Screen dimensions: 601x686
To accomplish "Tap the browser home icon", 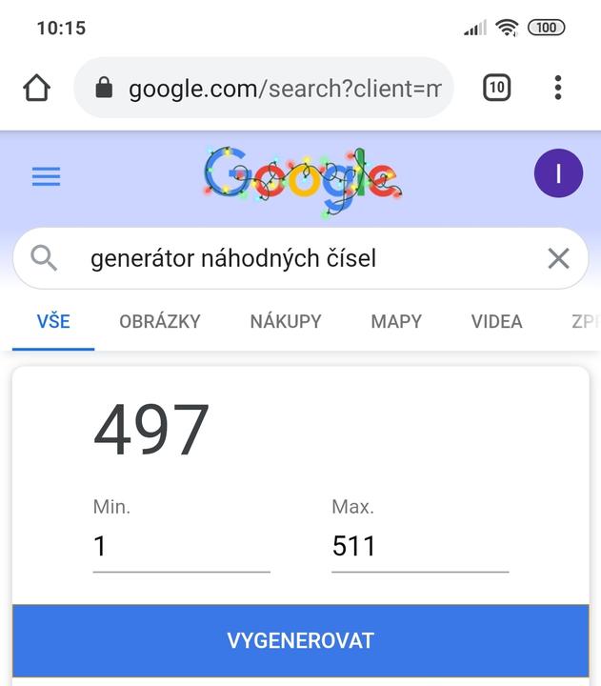I will 36,89.
